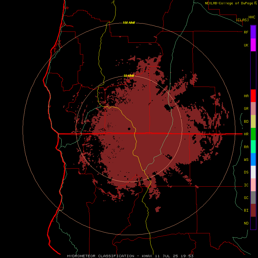Click the WS blue legend swatch
Image resolution: width=258 pixels, height=258 pixels.
pyautogui.click(x=253, y=159)
